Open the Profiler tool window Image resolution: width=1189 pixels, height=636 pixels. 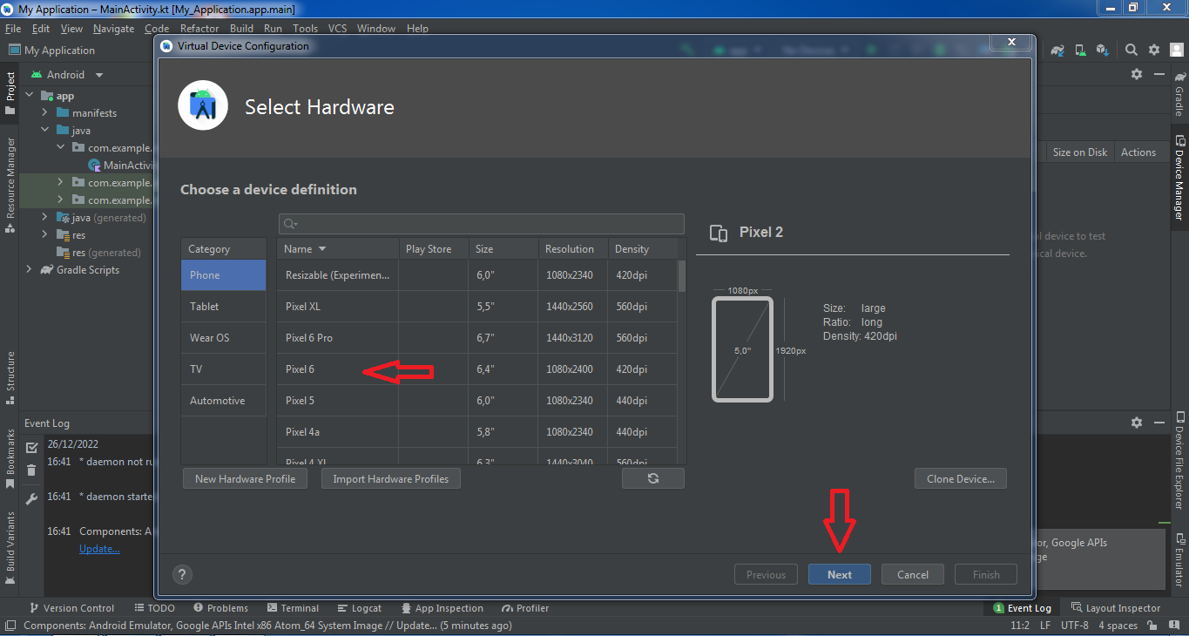(525, 608)
